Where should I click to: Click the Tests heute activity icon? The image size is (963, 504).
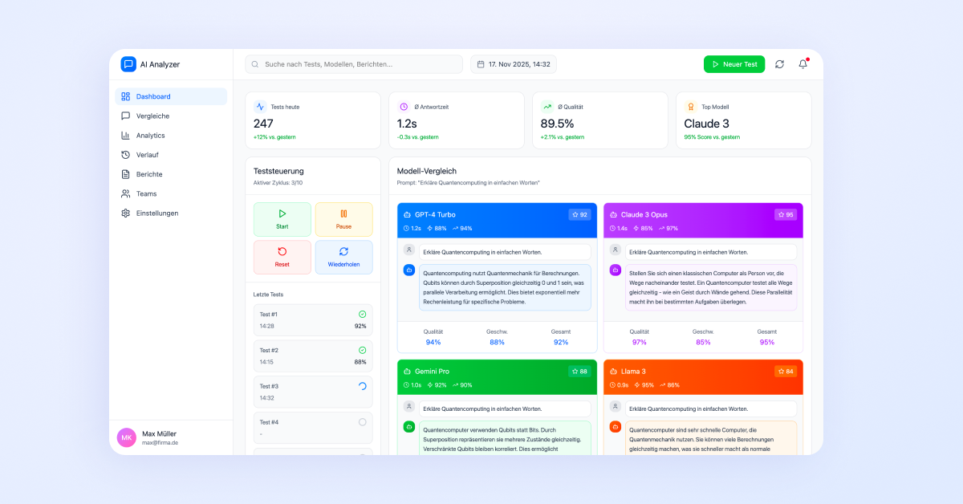tap(260, 106)
